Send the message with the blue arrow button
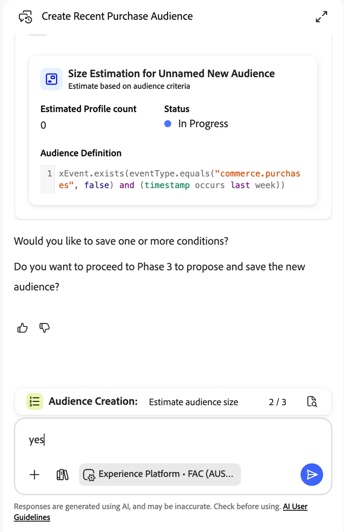The image size is (344, 532). [x=312, y=475]
